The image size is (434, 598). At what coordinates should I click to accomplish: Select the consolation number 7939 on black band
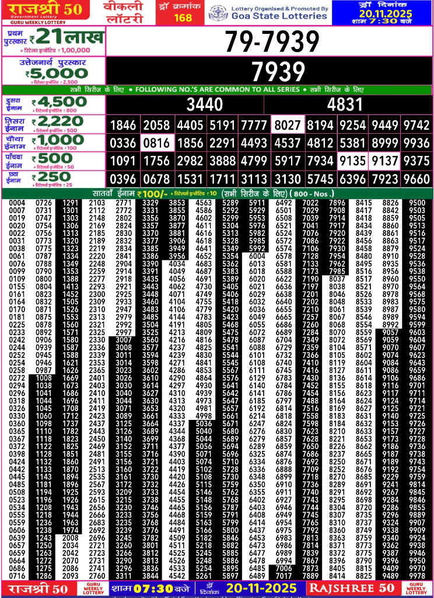point(278,71)
